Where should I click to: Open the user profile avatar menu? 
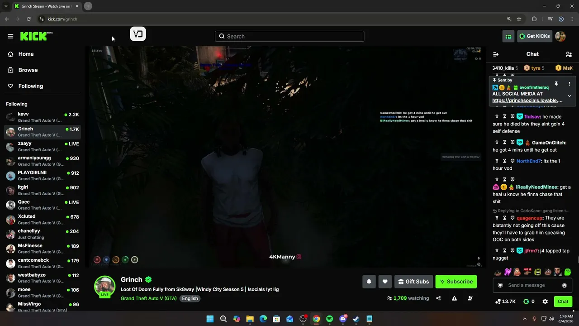(x=560, y=36)
